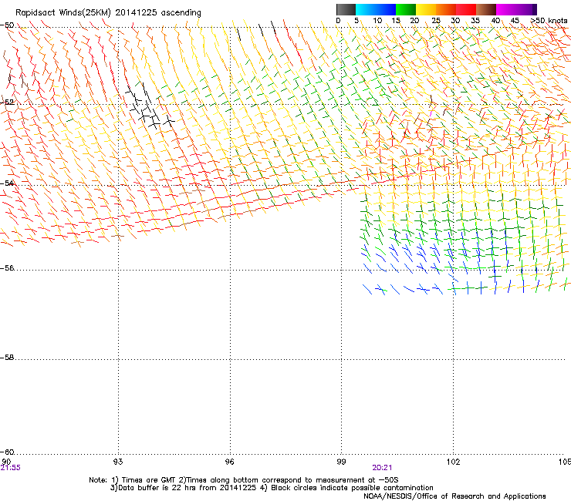The width and height of the screenshot is (571, 501).
Task: Click the purple time stamp '21:55'
Action: point(11,468)
